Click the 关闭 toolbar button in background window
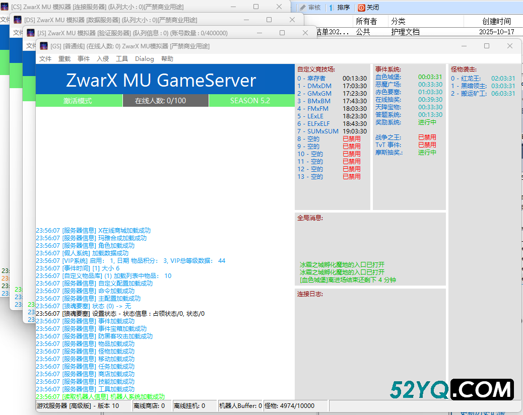This screenshot has width=523, height=415. point(368,8)
